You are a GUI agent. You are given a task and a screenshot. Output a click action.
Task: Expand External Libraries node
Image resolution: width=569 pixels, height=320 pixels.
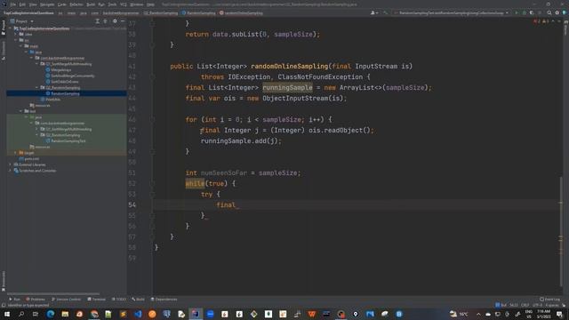point(11,164)
